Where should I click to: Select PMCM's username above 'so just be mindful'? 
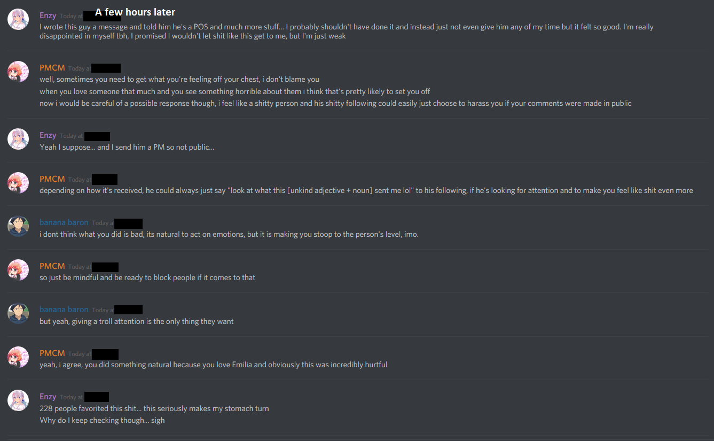coord(52,266)
